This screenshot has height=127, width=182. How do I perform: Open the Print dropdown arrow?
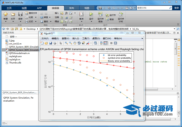pos(36,21)
